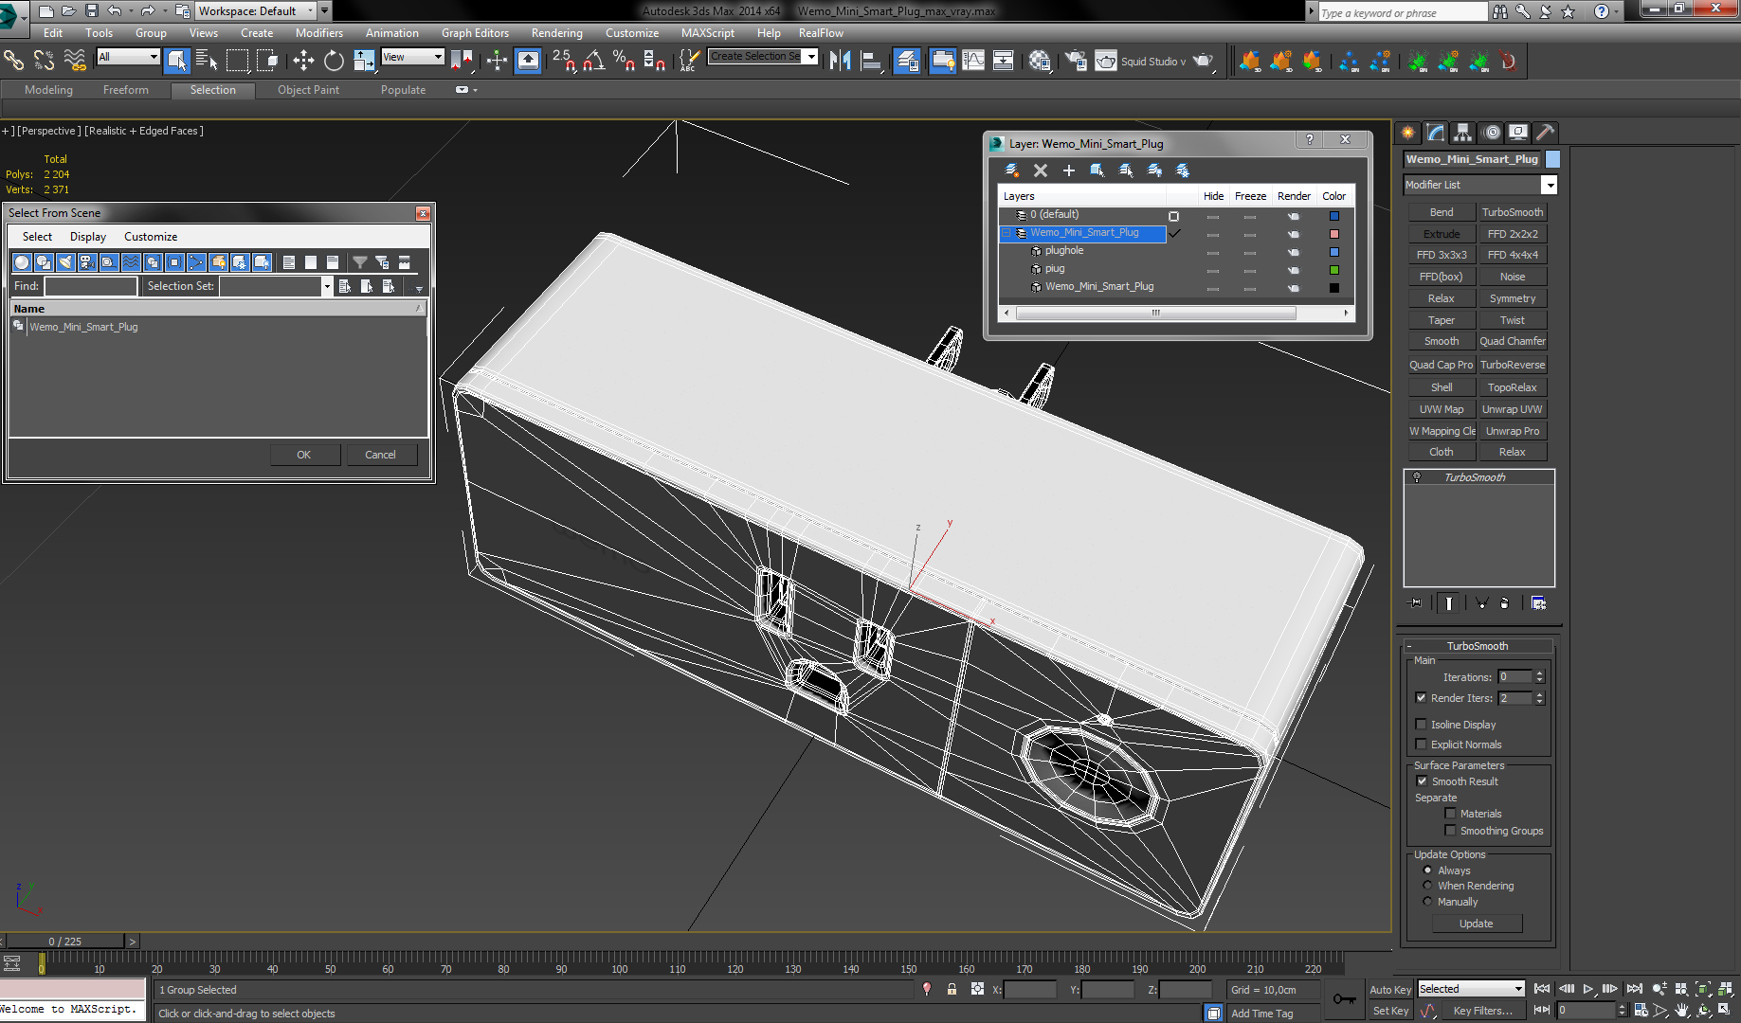Viewport: 1741px width, 1023px height.
Task: Open the Modifier List dropdown
Action: point(1549,185)
